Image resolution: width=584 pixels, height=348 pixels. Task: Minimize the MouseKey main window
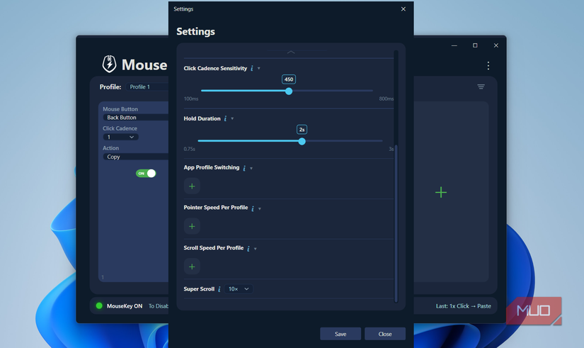[x=454, y=45]
